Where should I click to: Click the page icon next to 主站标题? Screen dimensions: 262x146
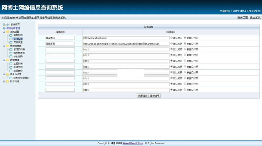pyautogui.click(x=11, y=35)
